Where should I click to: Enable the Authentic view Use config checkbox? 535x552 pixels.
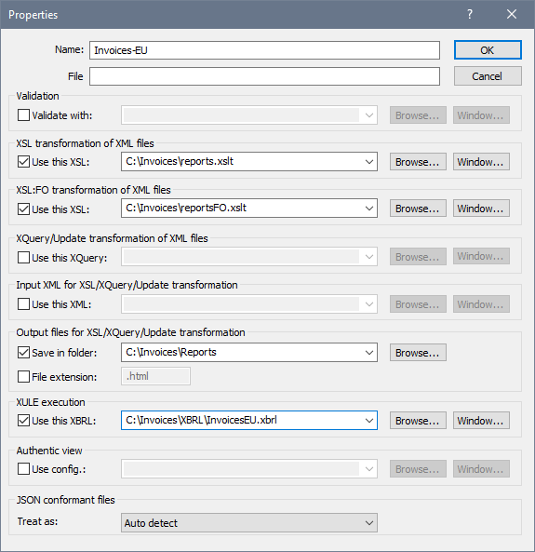click(x=23, y=469)
